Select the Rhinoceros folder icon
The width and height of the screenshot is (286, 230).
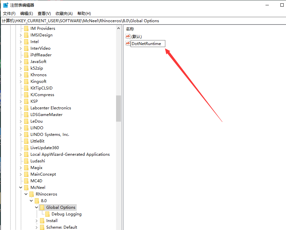(31, 194)
